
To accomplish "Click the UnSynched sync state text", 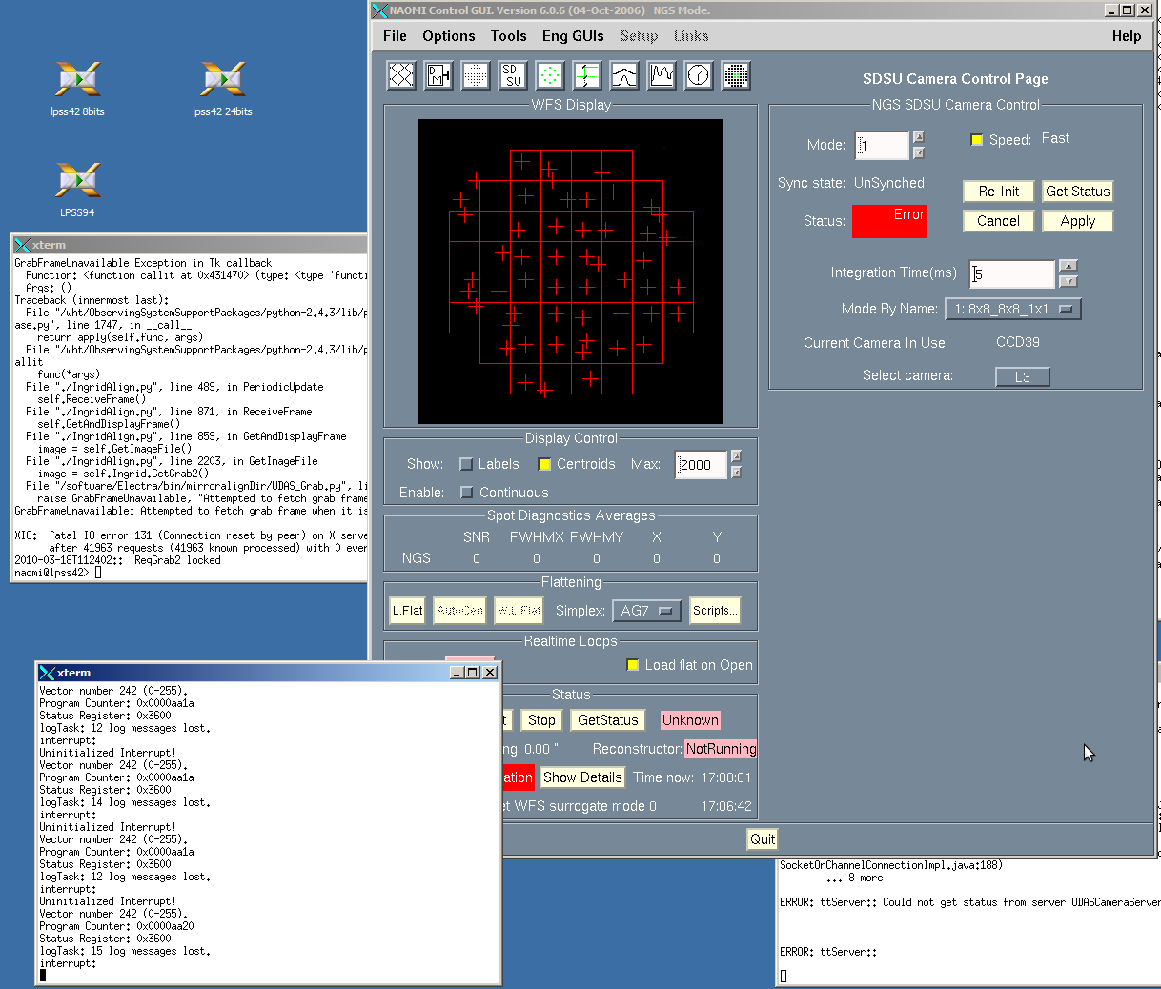I will click(x=889, y=183).
